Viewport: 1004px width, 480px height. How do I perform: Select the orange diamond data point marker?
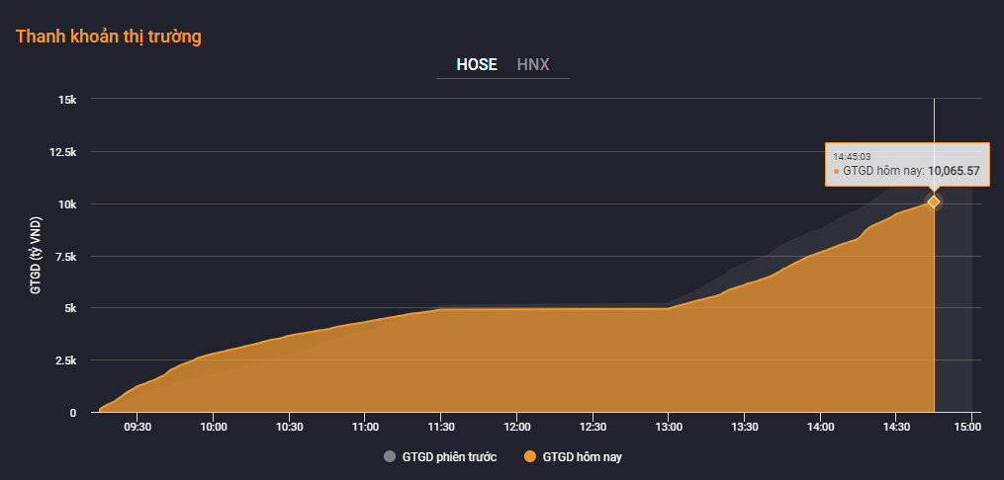click(934, 201)
